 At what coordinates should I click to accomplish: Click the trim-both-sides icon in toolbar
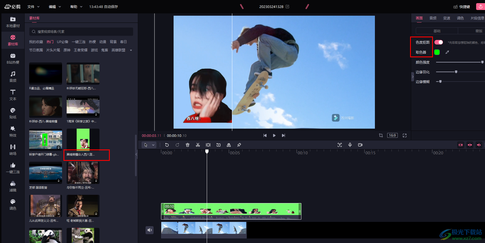click(208, 145)
